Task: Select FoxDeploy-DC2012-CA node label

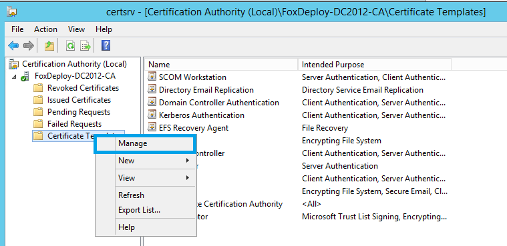Action: click(x=75, y=76)
